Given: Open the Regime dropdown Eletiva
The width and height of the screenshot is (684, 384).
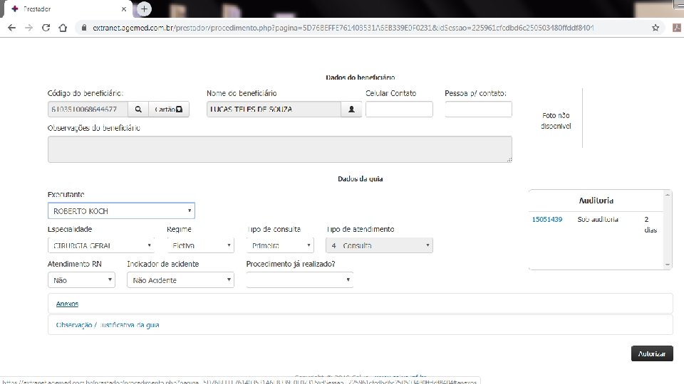Looking at the screenshot, I should pos(200,245).
